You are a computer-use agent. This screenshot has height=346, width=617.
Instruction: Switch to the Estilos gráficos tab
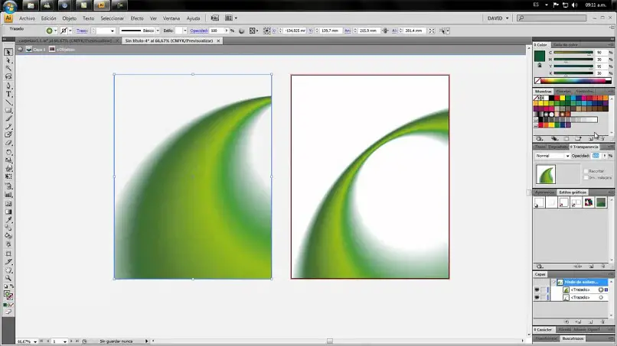point(573,192)
